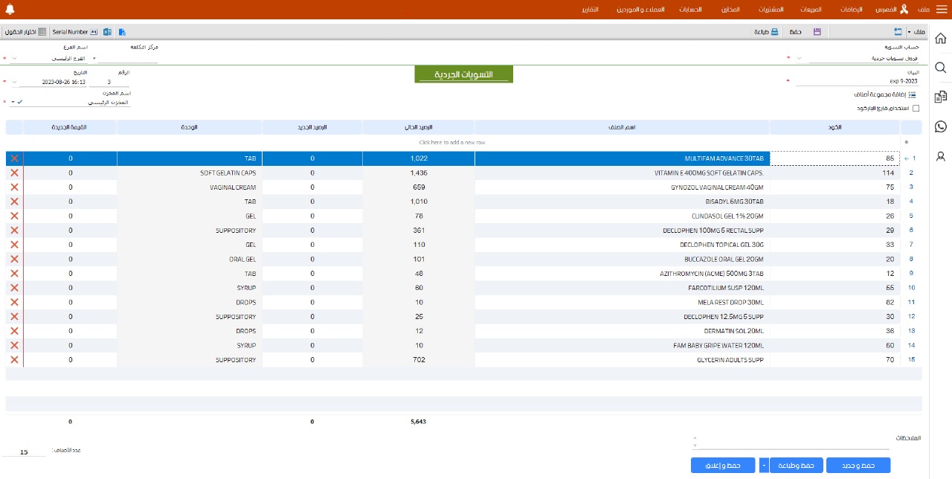Click the user profile sidebar icon
This screenshot has height=479, width=952.
[x=940, y=156]
